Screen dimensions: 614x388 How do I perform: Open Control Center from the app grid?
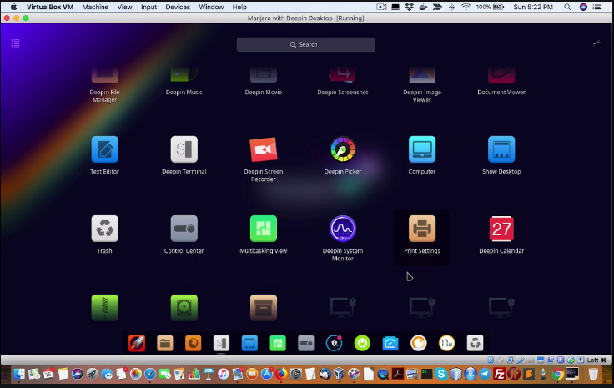(184, 229)
